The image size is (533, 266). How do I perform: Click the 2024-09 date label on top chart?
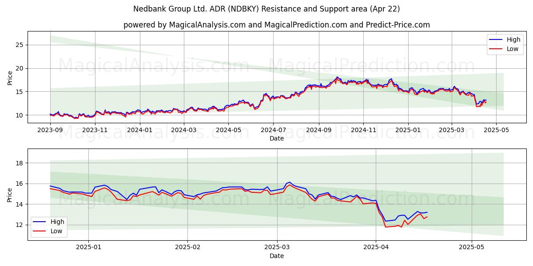(319, 130)
